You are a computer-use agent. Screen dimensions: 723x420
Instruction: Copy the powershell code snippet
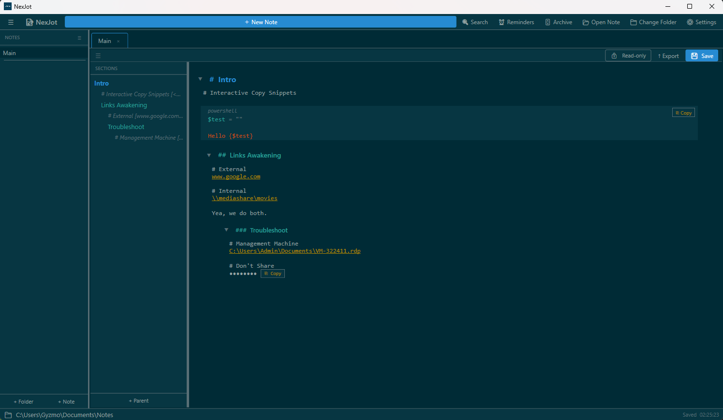(x=683, y=113)
